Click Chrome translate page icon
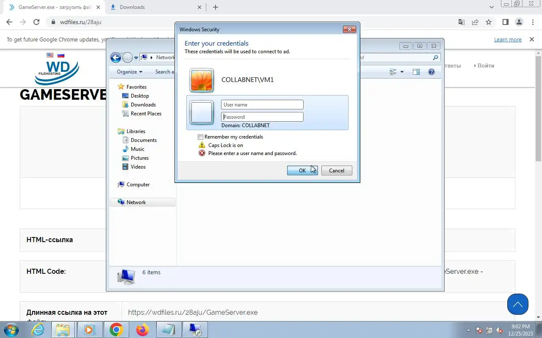Viewport: 542px width, 338px height. pyautogui.click(x=462, y=22)
